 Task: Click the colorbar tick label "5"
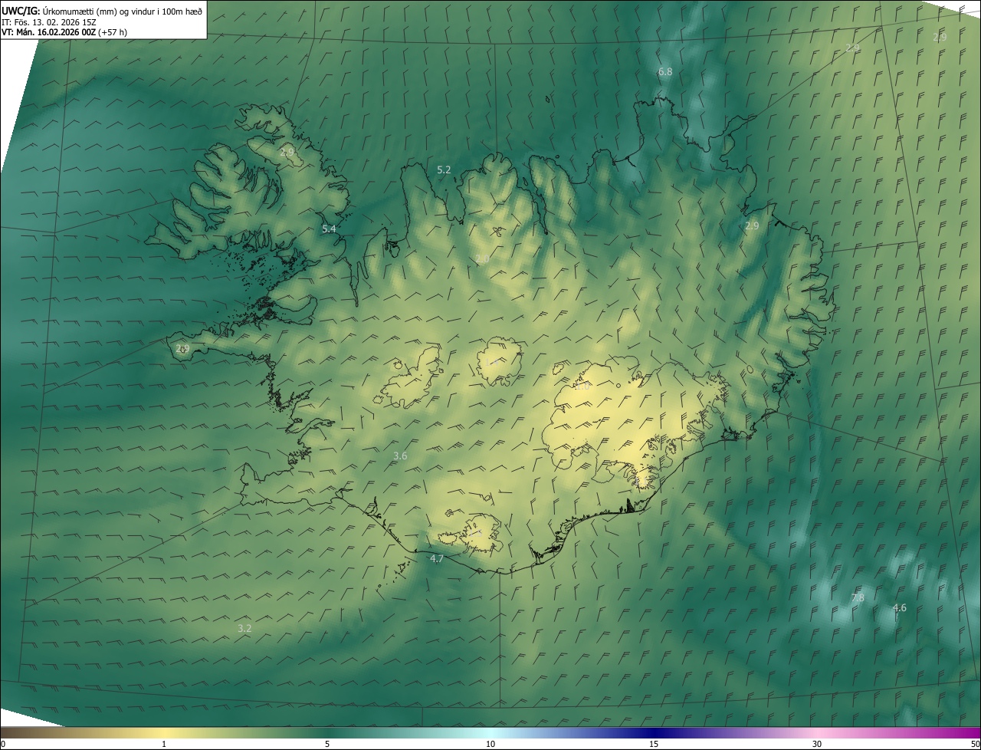pyautogui.click(x=327, y=744)
